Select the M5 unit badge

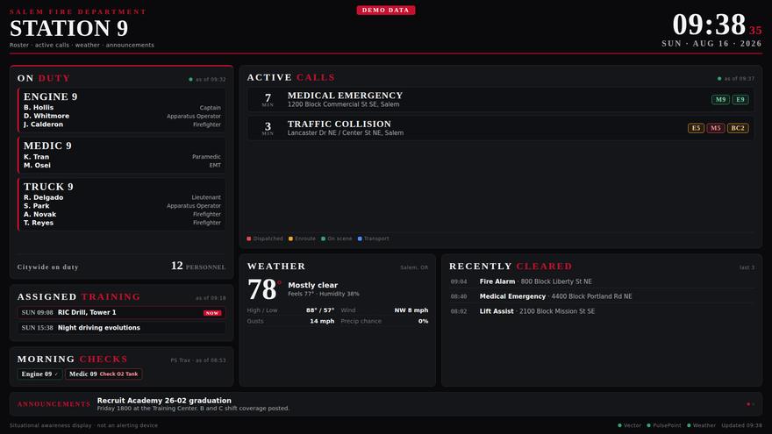[715, 128]
